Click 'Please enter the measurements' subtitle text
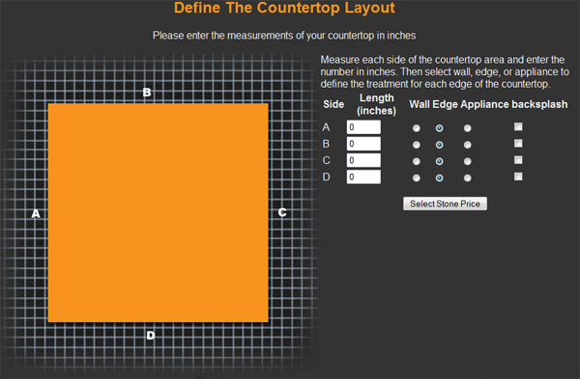The height and width of the screenshot is (379, 580). click(x=284, y=36)
